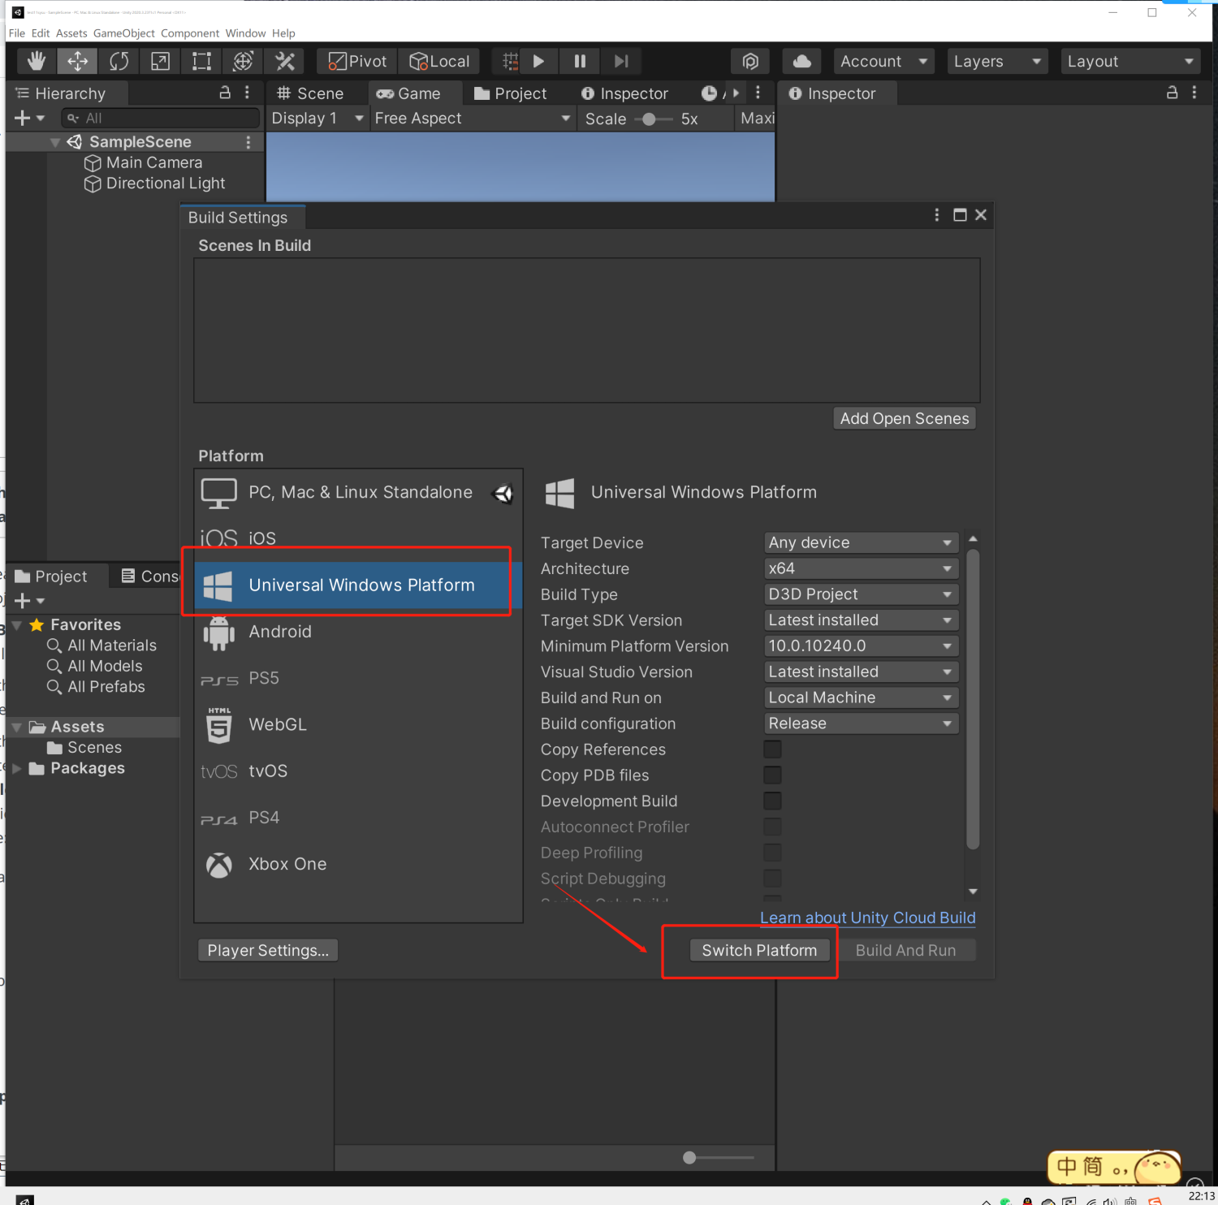Click the Hierarchy create plus button
Screen dimensions: 1218x1205
coord(29,118)
